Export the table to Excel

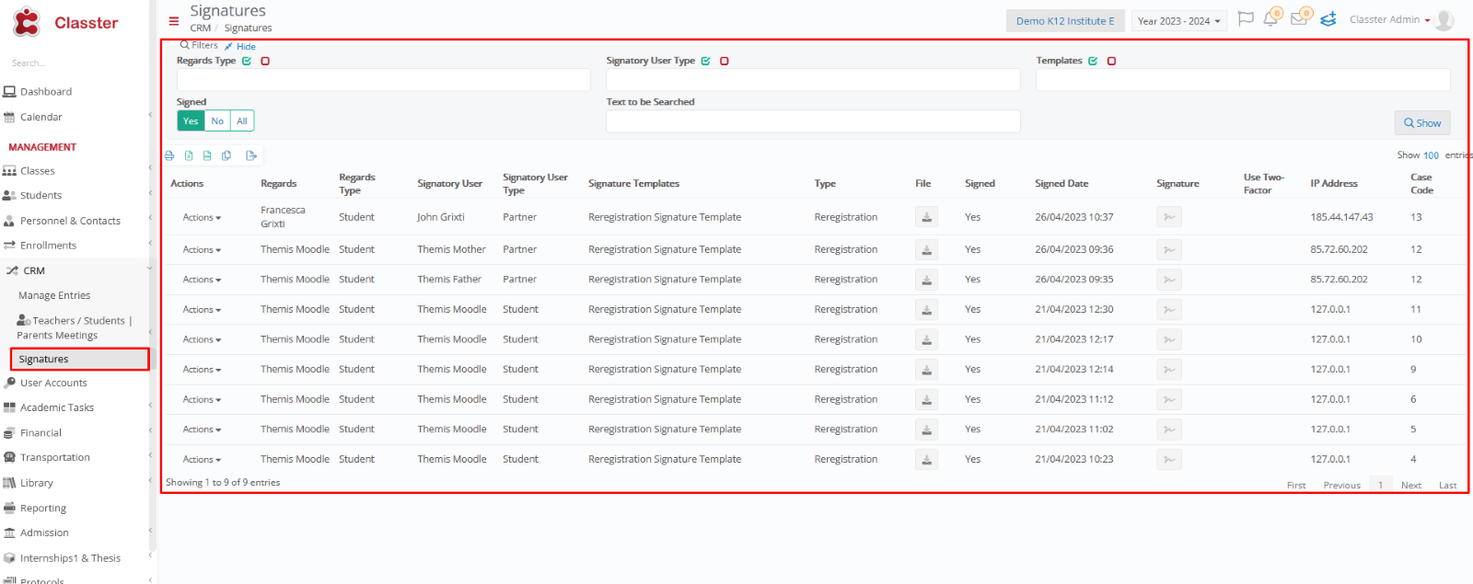189,155
